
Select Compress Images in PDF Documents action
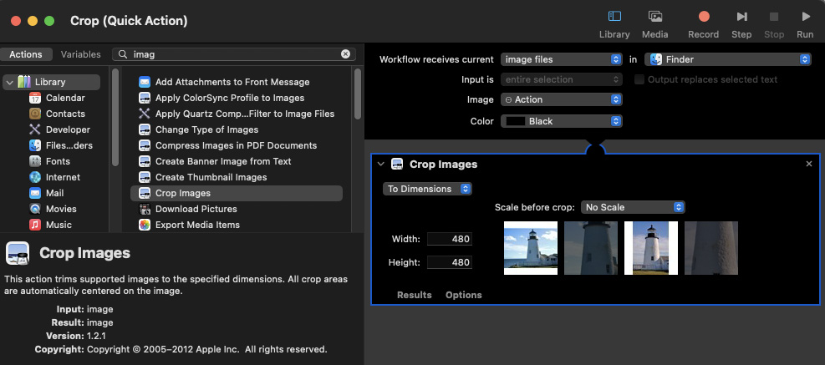(237, 145)
